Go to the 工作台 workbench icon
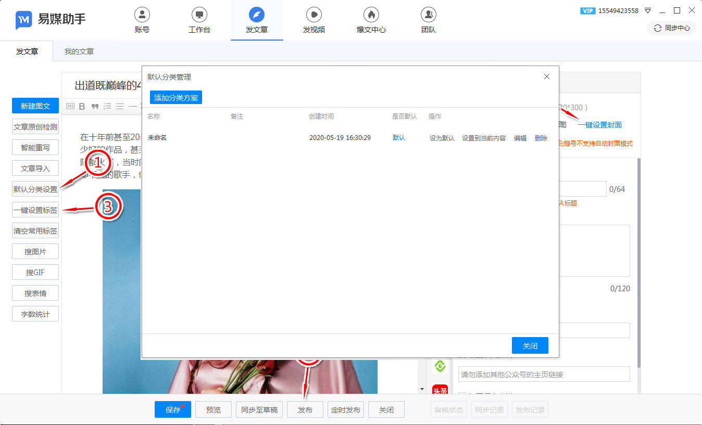This screenshot has height=425, width=702. pyautogui.click(x=199, y=14)
